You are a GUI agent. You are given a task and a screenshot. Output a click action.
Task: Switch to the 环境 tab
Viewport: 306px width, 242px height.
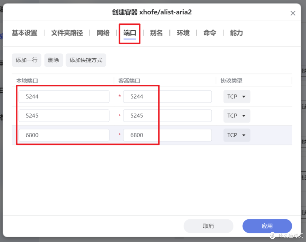[x=183, y=33]
